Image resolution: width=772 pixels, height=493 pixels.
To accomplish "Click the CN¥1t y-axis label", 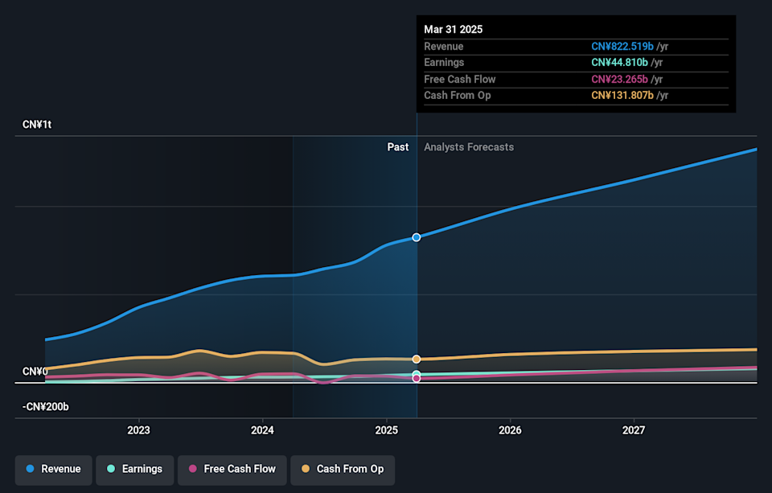I will tap(37, 125).
